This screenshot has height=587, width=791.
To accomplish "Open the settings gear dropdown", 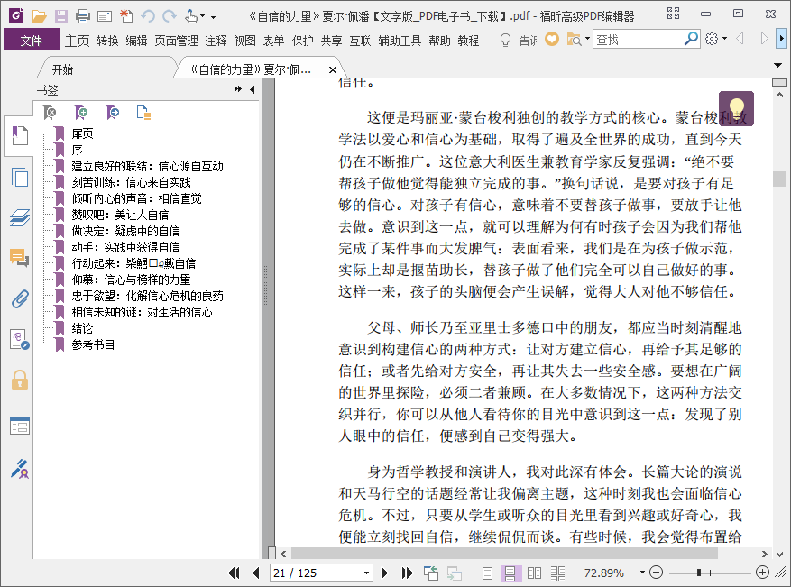I will [x=716, y=39].
